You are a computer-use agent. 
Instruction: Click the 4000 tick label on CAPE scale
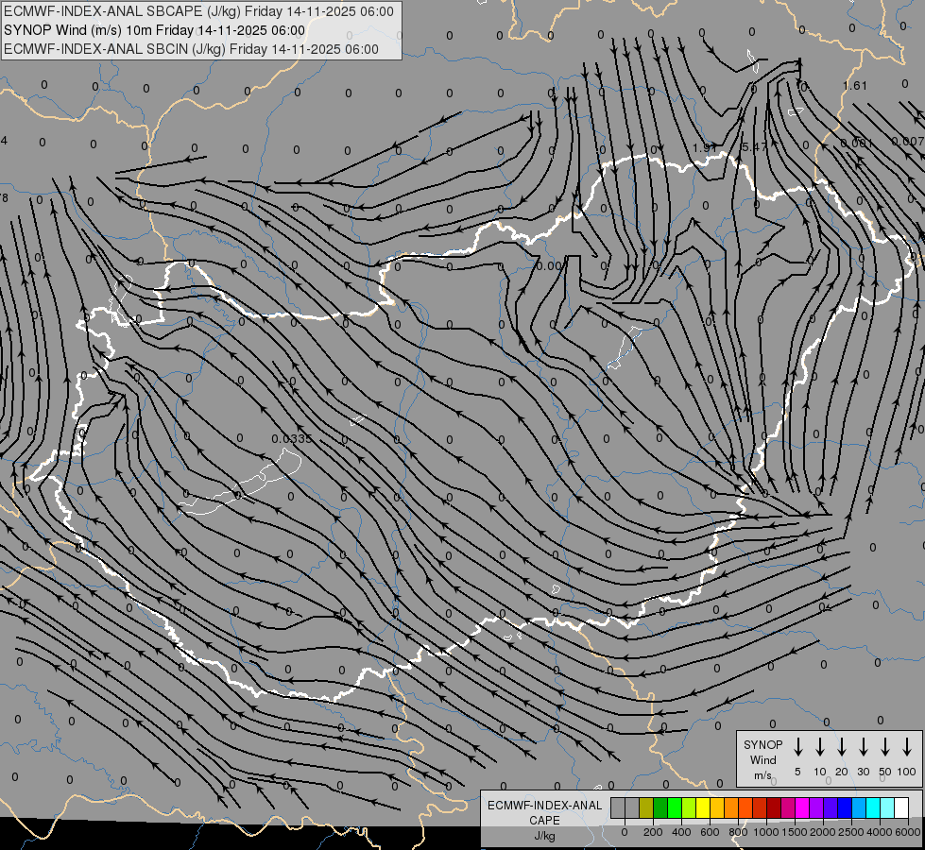coord(880,832)
